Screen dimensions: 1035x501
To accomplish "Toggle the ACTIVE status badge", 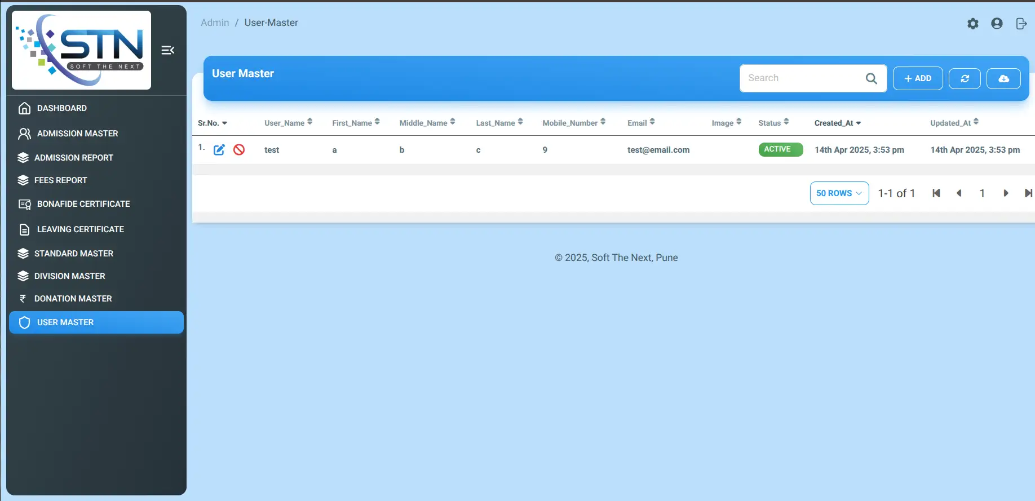I will click(780, 149).
